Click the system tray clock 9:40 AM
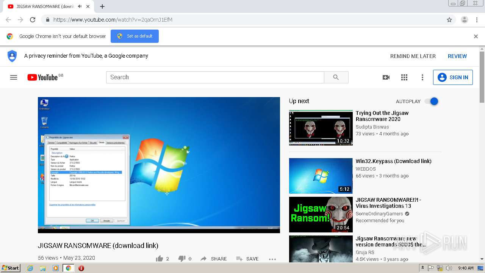Screen dimensions: 485x273 (x=466, y=268)
